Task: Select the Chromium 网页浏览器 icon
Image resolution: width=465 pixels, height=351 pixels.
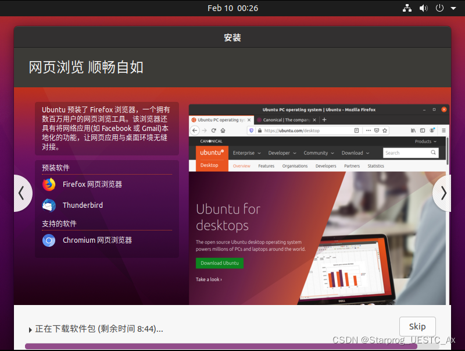Action: [x=49, y=240]
